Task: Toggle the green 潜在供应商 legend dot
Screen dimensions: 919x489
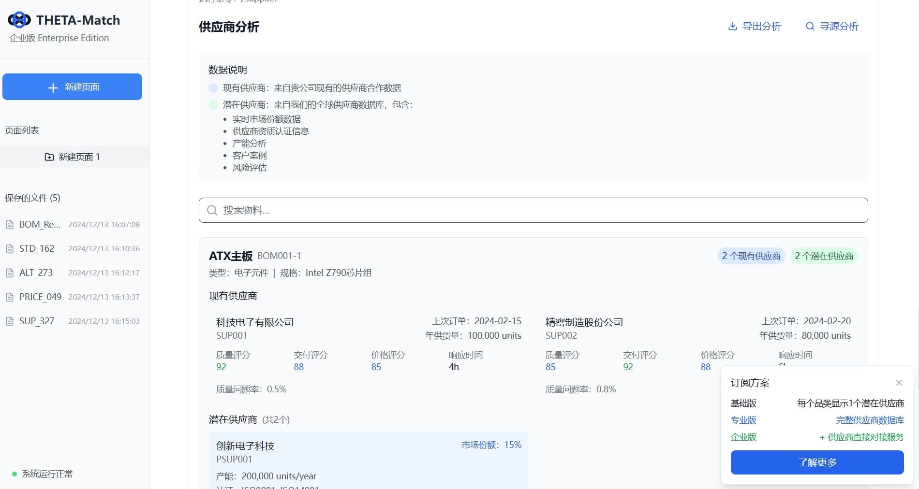Action: (x=213, y=104)
